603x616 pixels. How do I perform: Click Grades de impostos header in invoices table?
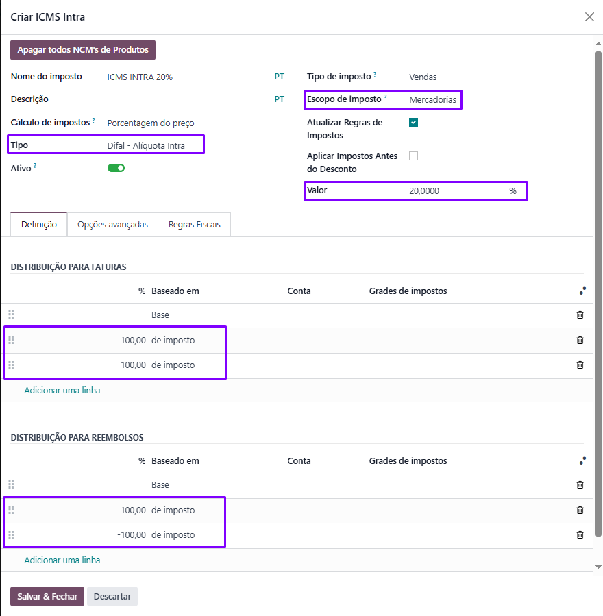point(408,291)
